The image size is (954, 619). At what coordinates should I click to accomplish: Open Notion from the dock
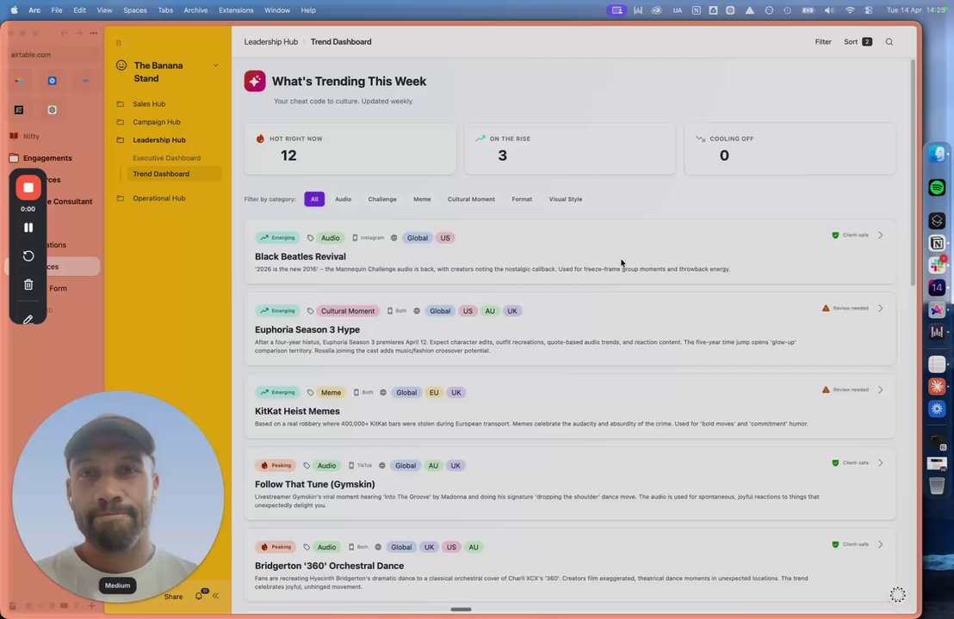[937, 243]
